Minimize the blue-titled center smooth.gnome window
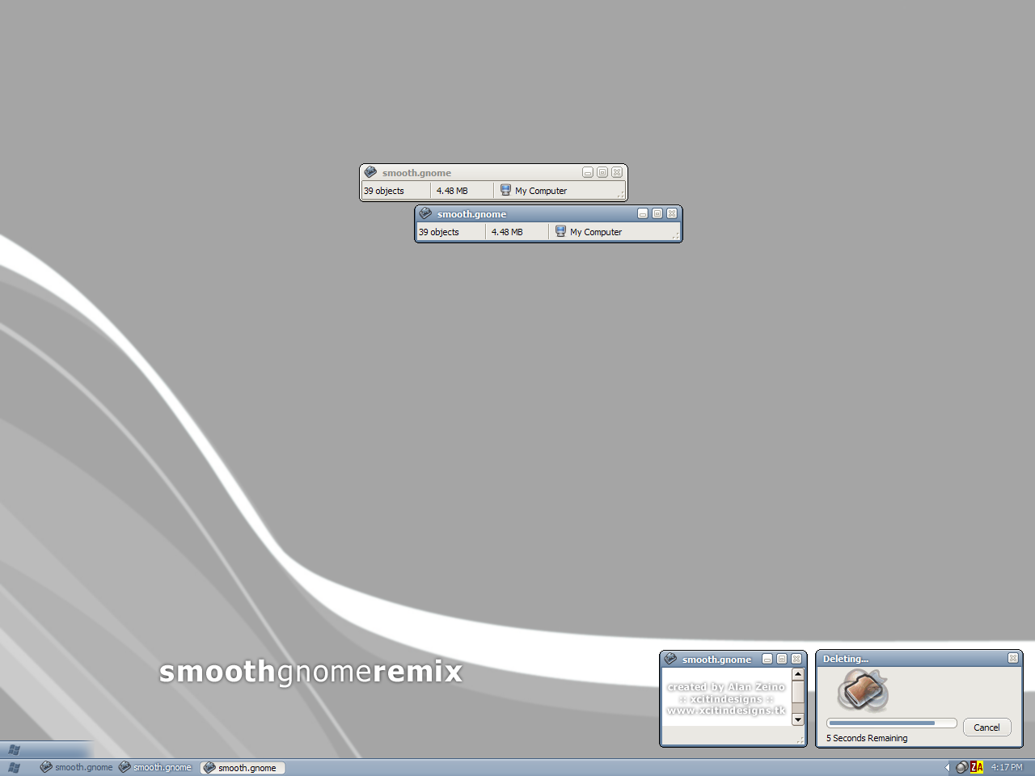The height and width of the screenshot is (776, 1035). tap(643, 214)
